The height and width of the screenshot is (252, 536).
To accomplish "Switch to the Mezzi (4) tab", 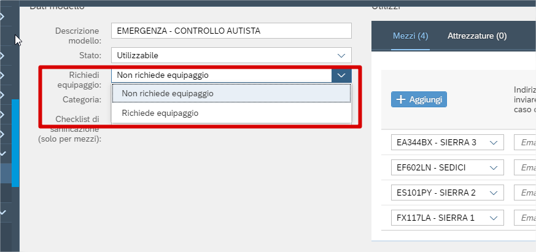I will (410, 36).
